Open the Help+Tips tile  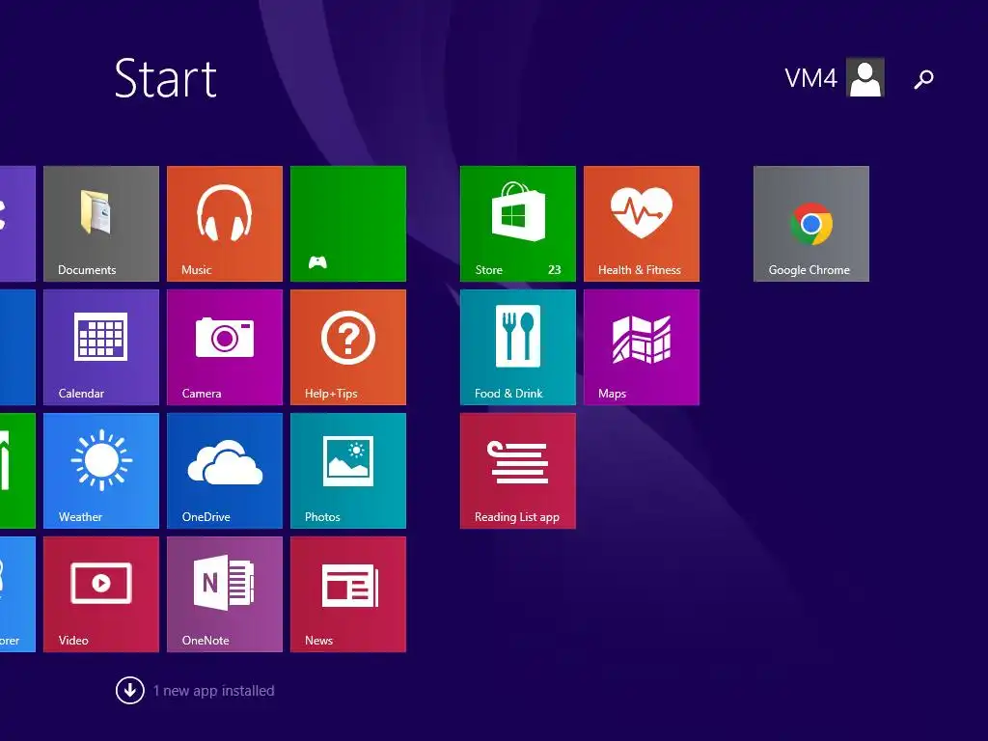(347, 347)
